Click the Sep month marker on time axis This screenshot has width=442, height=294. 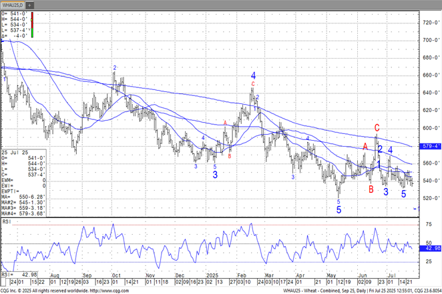coord(86,275)
